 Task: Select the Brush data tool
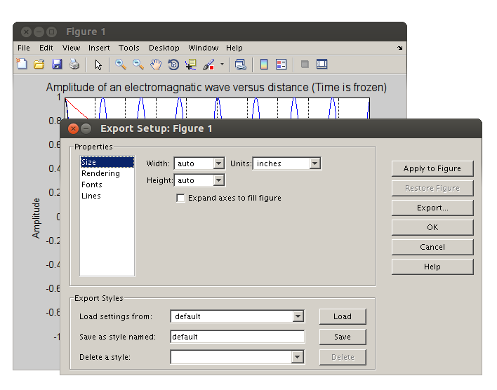coord(208,65)
